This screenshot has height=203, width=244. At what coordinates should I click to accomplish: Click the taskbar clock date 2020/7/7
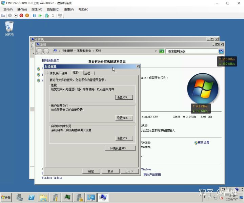tap(232, 199)
